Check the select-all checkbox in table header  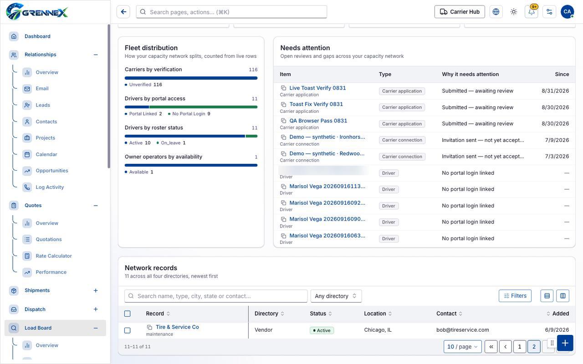point(128,313)
